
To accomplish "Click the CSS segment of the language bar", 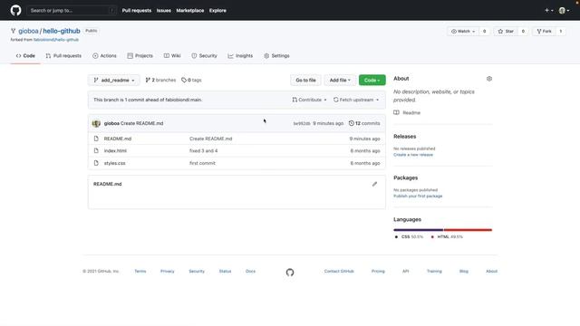I will click(419, 230).
